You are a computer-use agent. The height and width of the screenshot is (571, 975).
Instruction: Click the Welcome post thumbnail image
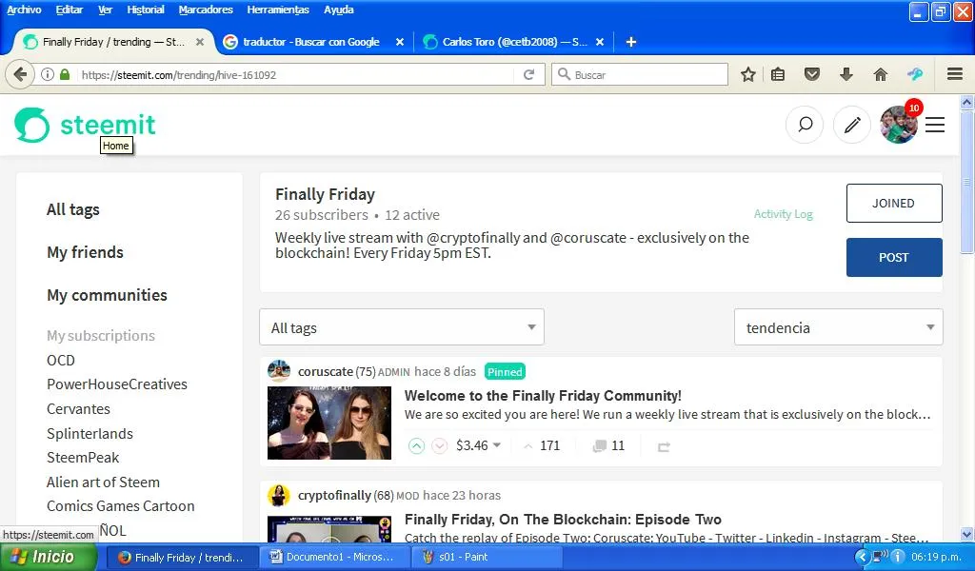coord(329,423)
